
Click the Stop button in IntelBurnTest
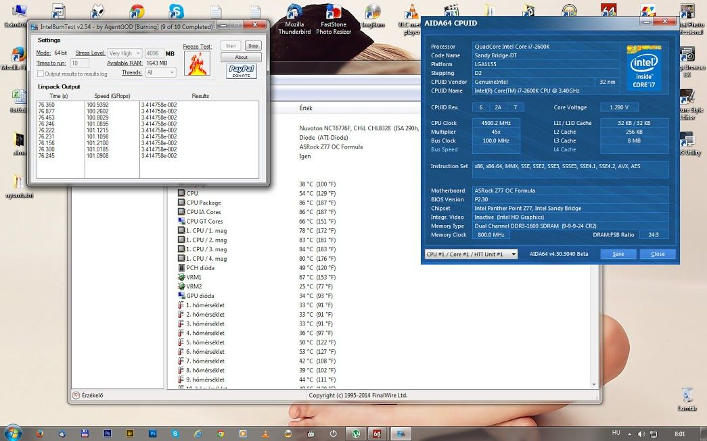[x=253, y=46]
